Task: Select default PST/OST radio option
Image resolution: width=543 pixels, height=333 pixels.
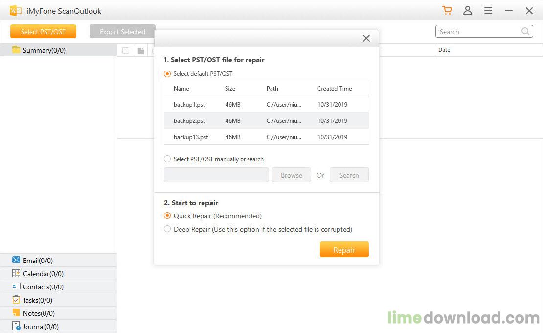Action: click(x=167, y=74)
